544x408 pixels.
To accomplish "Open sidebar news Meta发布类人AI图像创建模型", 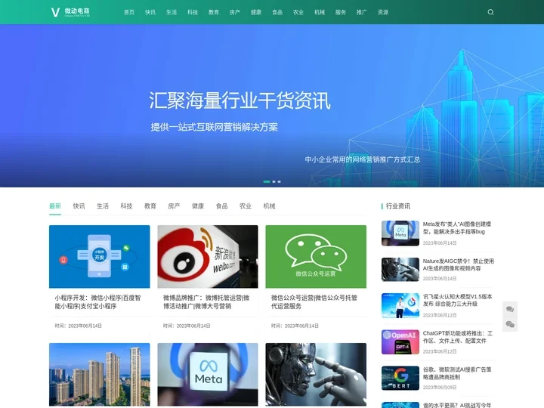I will click(x=457, y=227).
